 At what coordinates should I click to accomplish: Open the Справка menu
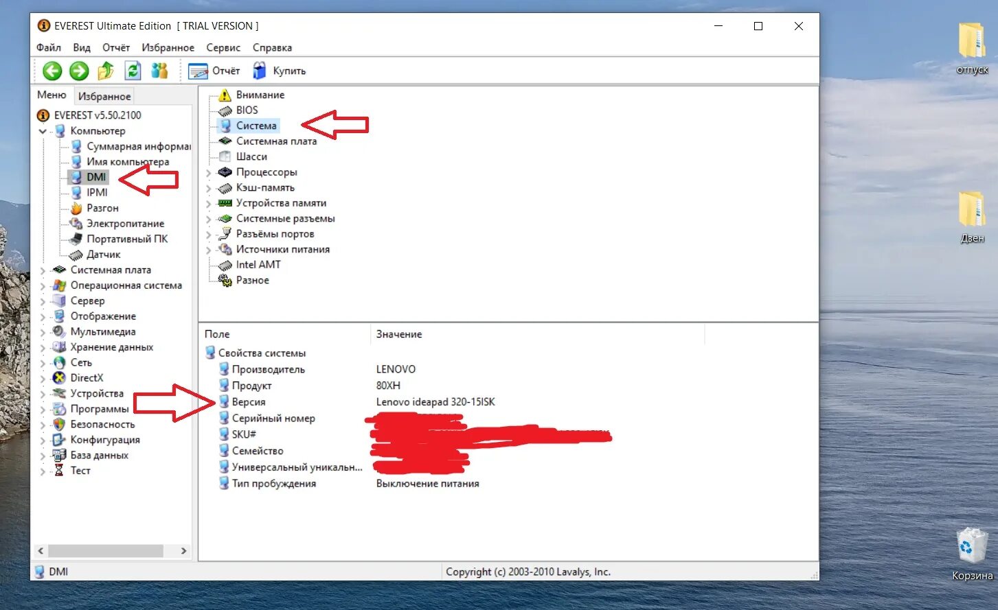tap(272, 47)
